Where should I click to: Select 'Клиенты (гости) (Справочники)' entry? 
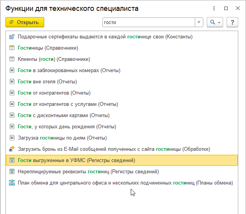[122, 59]
